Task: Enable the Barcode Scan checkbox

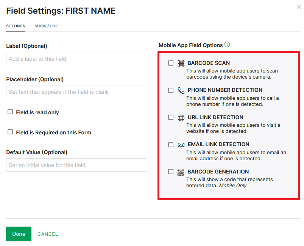Action: pos(171,63)
